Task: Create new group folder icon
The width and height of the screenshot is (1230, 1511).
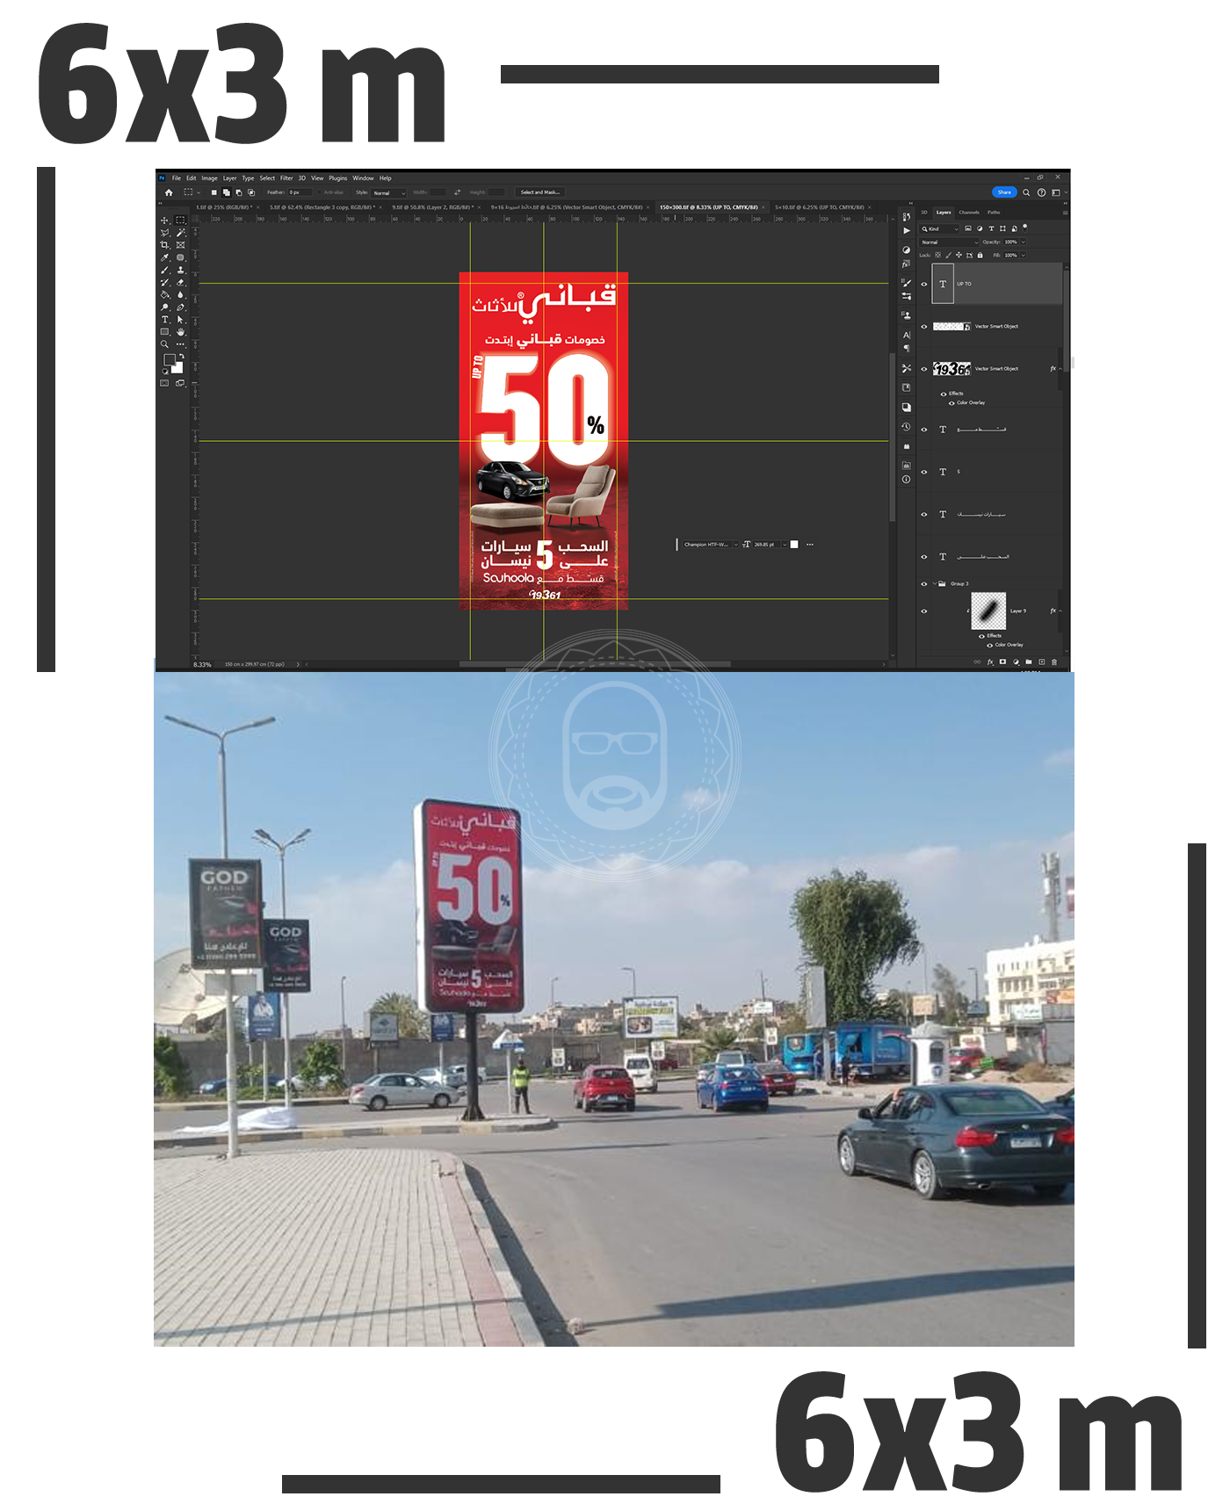Action: click(x=1029, y=662)
